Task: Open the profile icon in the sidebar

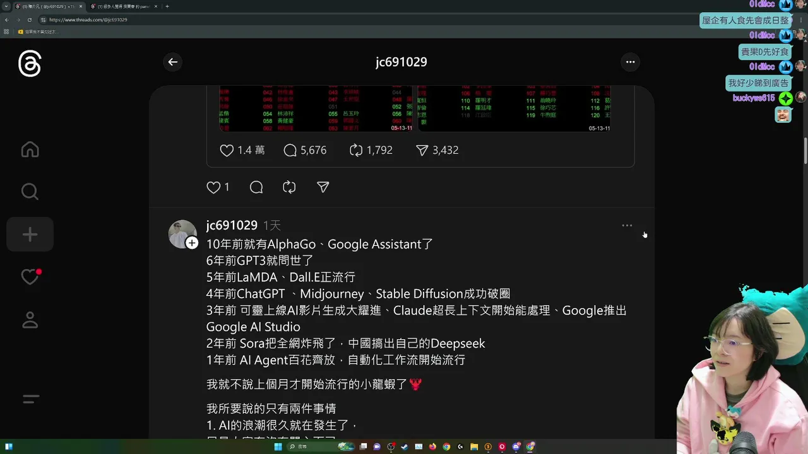Action: (x=30, y=320)
